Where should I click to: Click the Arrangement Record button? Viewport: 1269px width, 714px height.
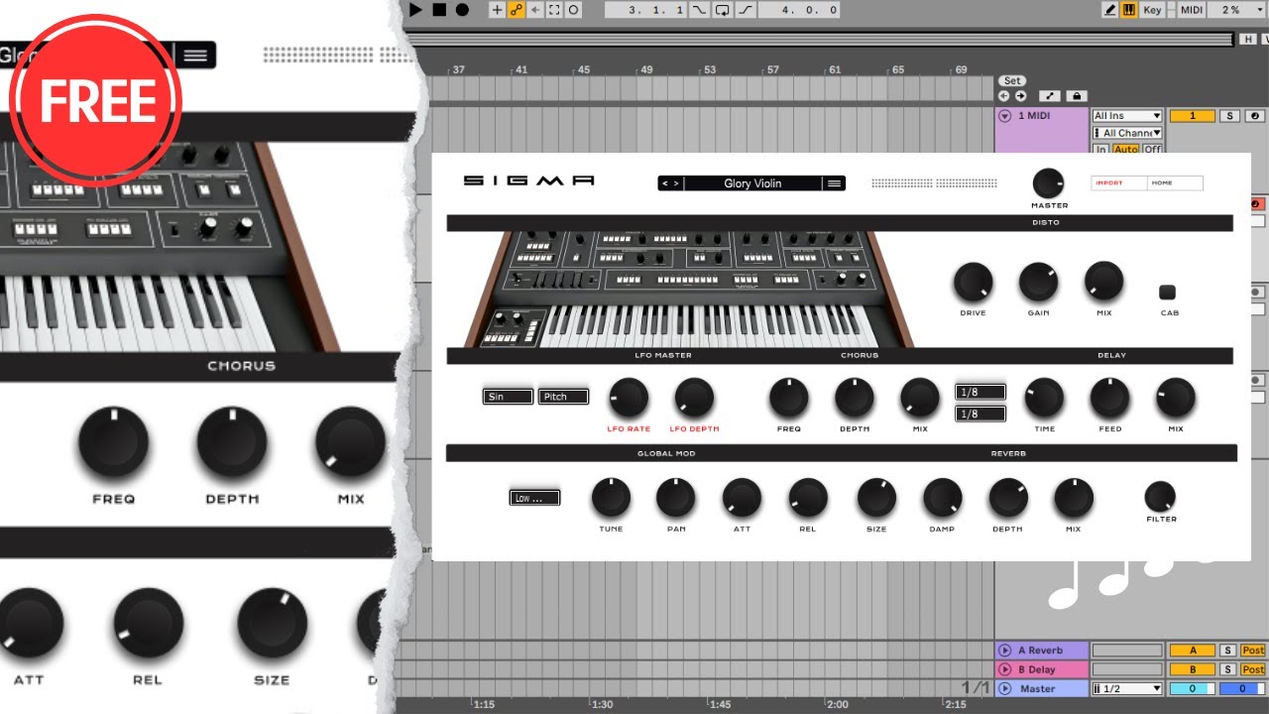pos(462,10)
